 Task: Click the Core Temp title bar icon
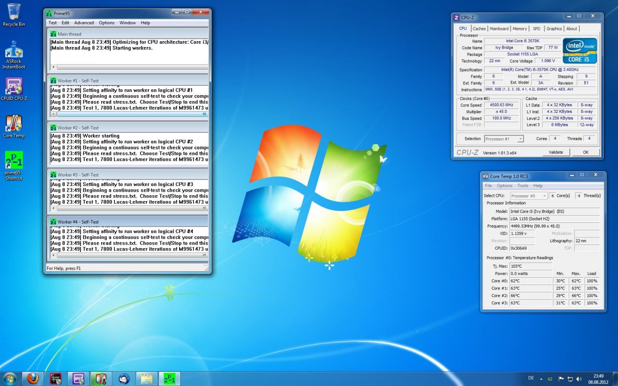tap(485, 176)
